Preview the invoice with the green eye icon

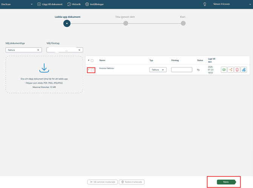224,70
